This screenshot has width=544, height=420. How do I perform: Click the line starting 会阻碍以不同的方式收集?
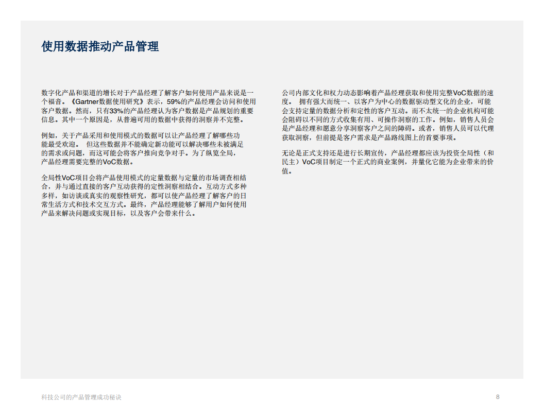point(387,119)
